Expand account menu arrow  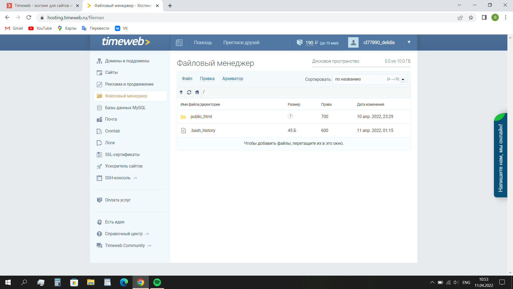pyautogui.click(x=409, y=42)
